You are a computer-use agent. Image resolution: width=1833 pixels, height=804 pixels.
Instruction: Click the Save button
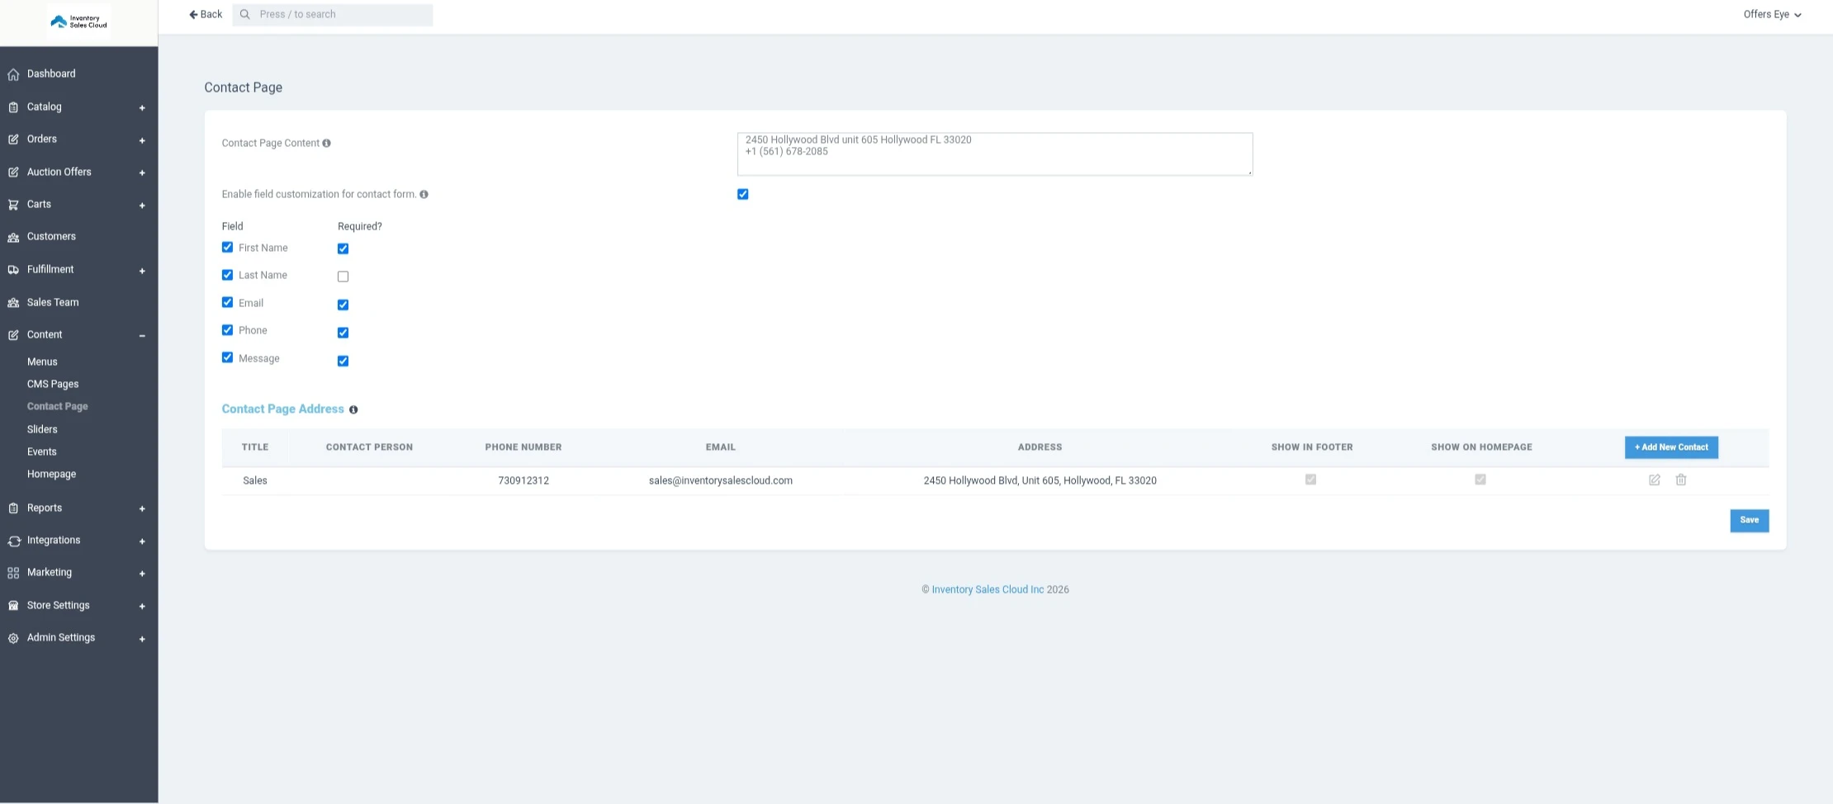point(1749,520)
